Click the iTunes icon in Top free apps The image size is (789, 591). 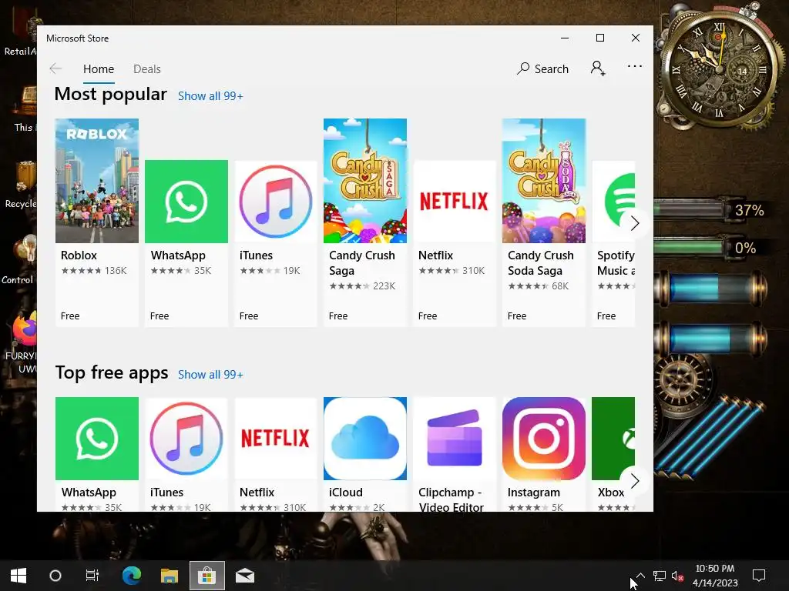[186, 439]
